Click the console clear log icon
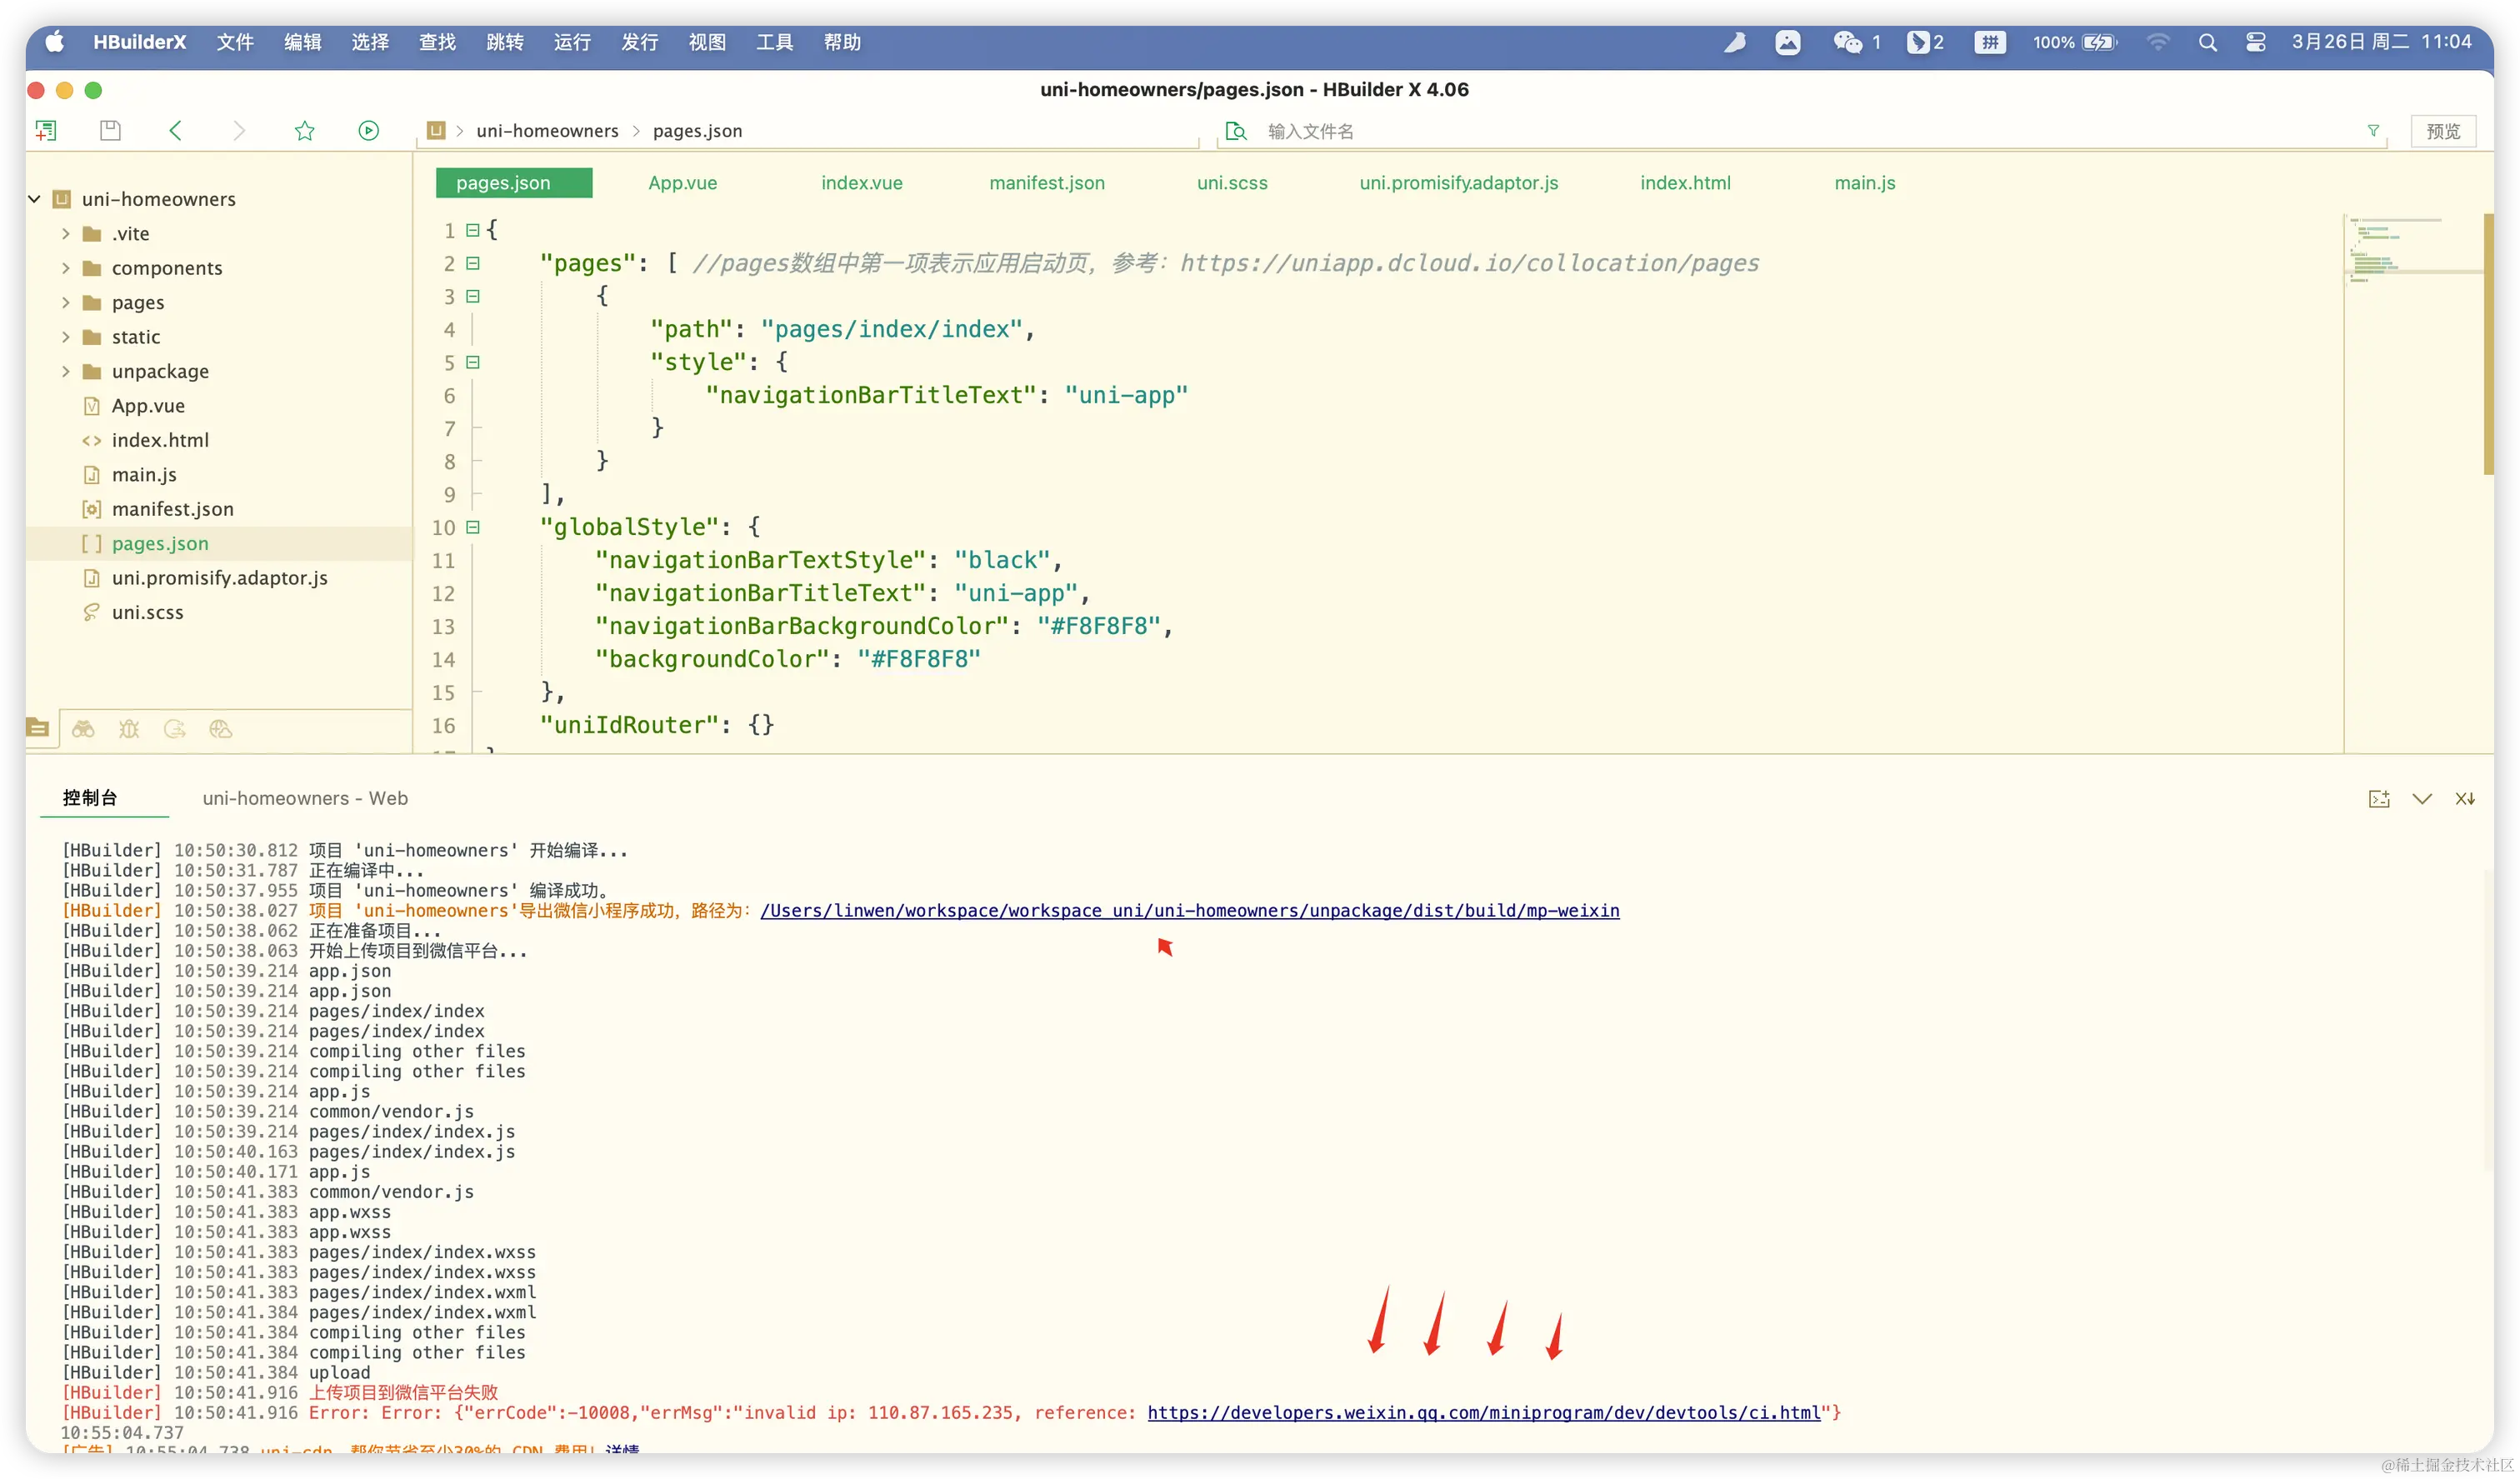The image size is (2520, 1479). click(2465, 798)
